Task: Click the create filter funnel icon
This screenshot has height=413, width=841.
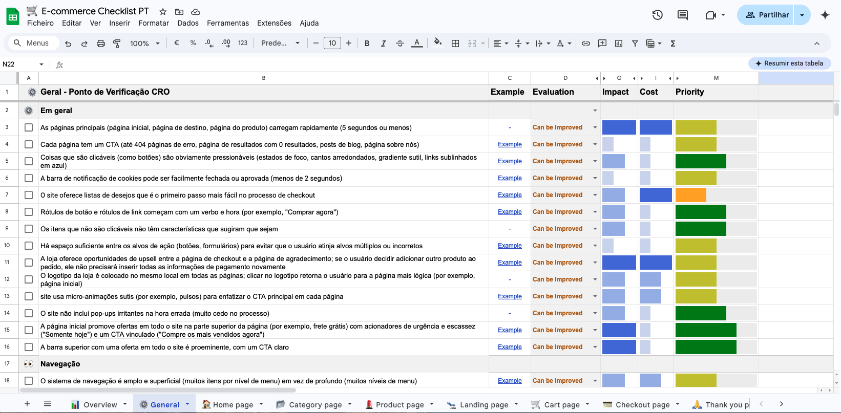Action: click(635, 44)
